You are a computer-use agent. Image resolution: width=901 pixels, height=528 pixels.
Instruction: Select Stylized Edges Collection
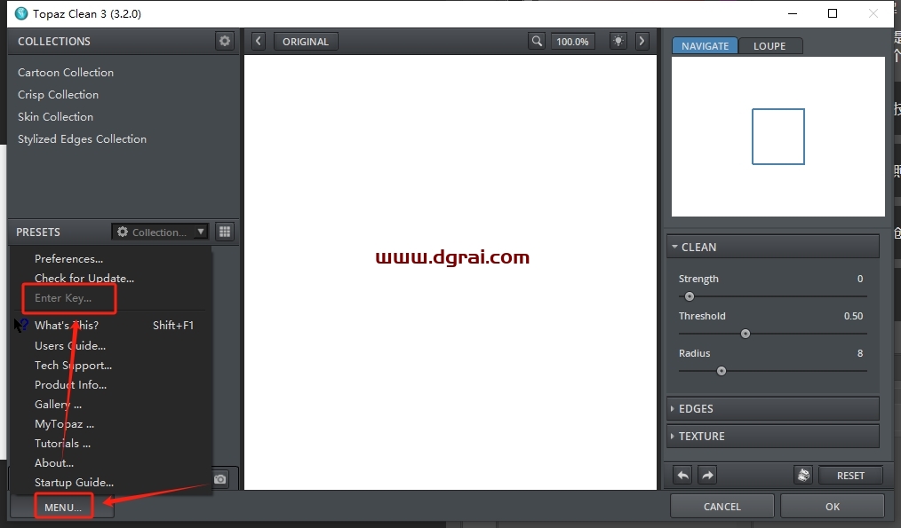point(82,139)
